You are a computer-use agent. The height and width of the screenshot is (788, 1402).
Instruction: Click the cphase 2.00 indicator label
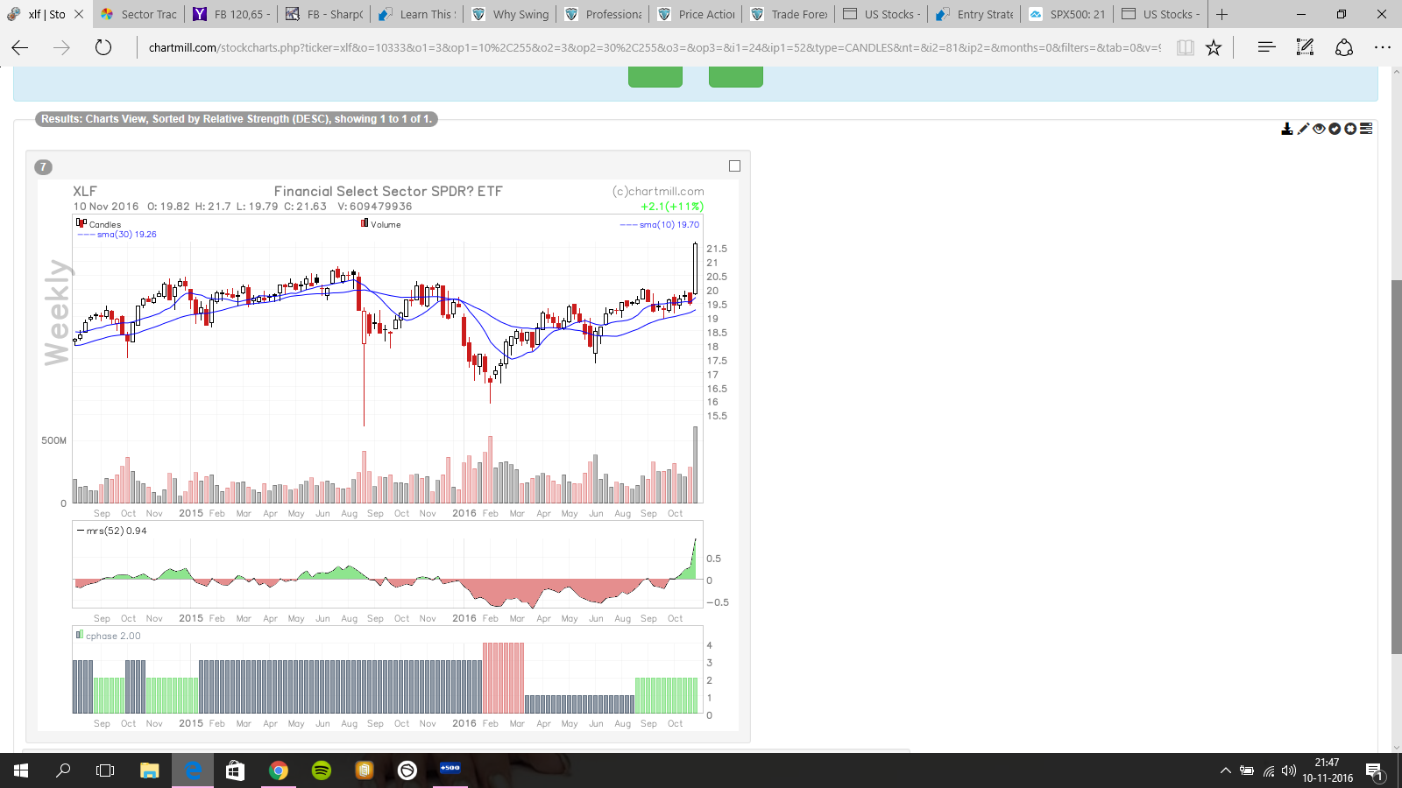coord(109,636)
